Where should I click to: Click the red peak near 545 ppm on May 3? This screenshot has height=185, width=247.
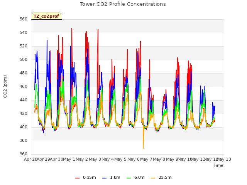click(x=98, y=30)
